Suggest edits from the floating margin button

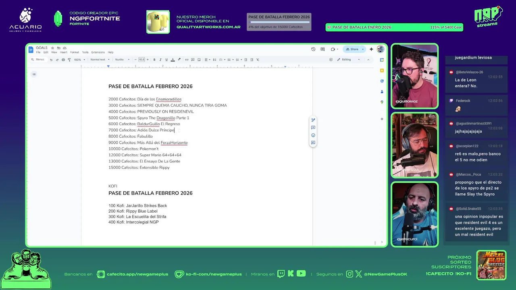[x=313, y=143]
